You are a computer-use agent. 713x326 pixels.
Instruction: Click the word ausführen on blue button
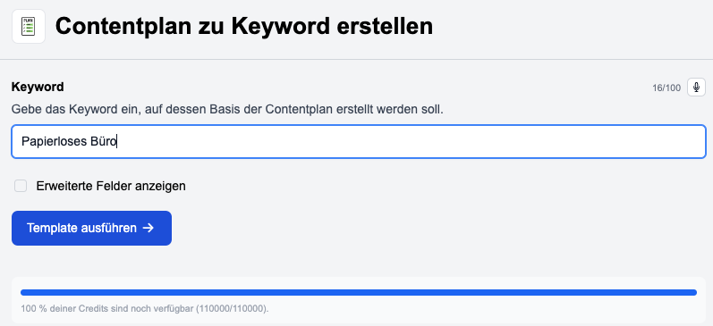point(108,228)
